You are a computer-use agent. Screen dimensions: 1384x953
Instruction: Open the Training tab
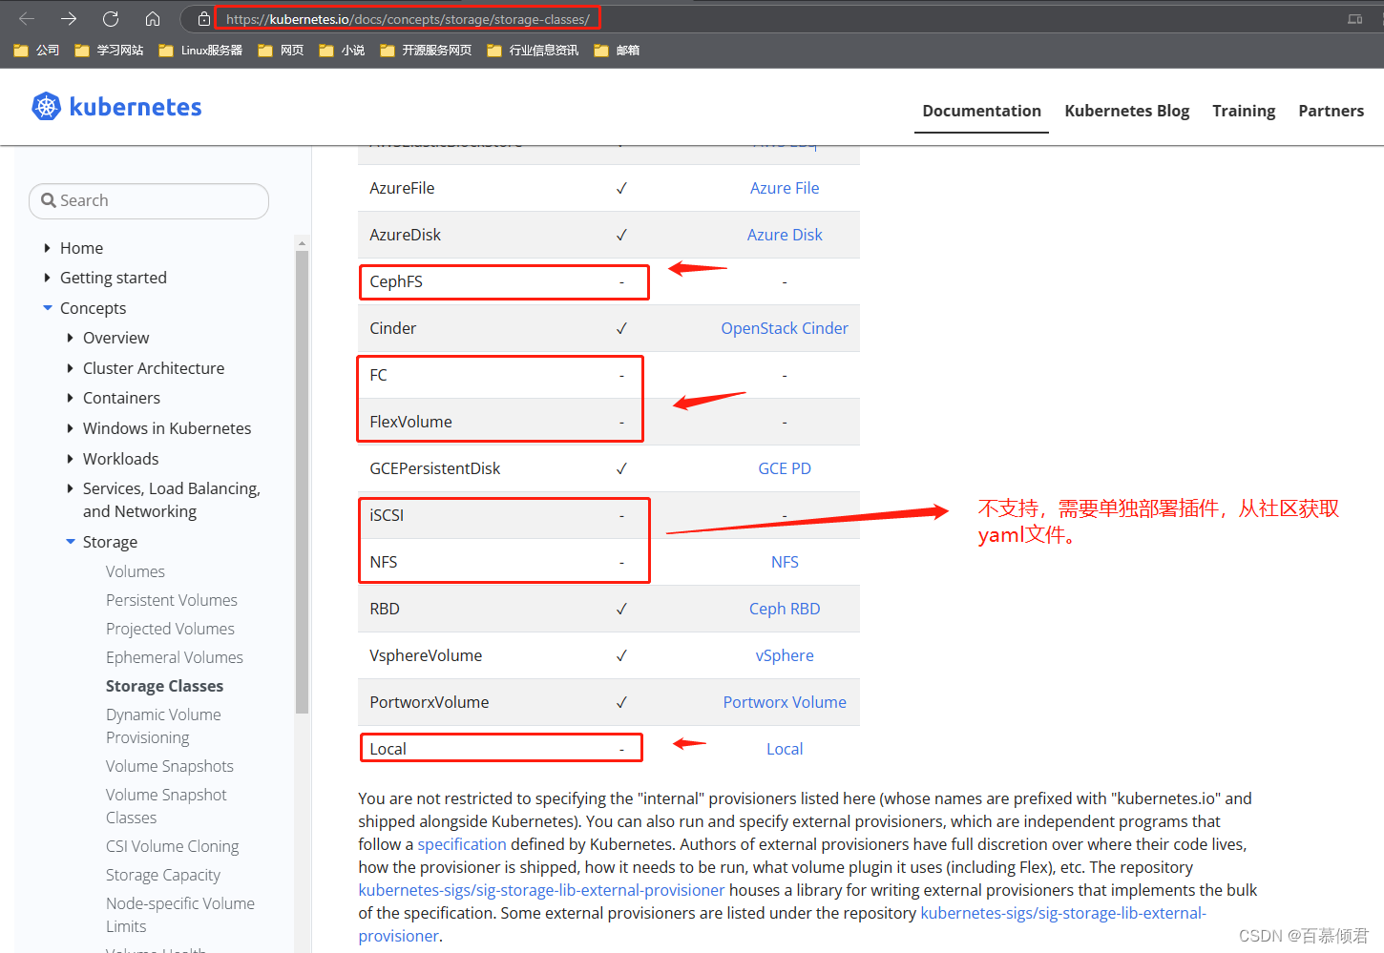point(1244,111)
